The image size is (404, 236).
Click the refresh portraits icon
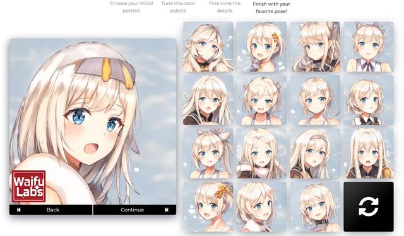coord(369,206)
